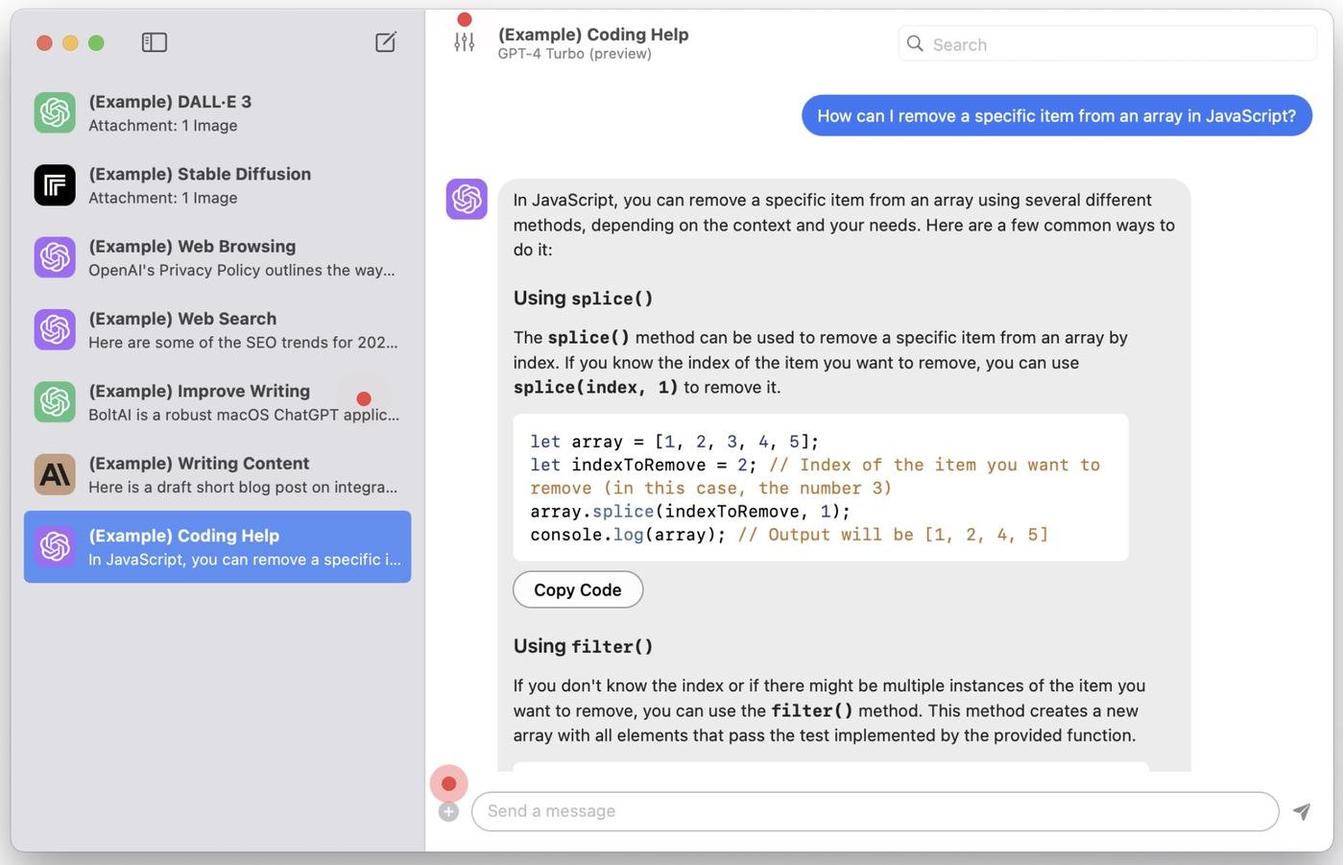The height and width of the screenshot is (865, 1344).
Task: Click the Writing Content Anthropic avatar icon
Action: click(55, 474)
